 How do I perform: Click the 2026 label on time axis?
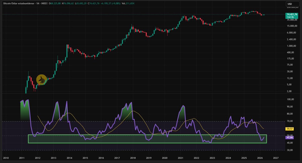pos(260,158)
